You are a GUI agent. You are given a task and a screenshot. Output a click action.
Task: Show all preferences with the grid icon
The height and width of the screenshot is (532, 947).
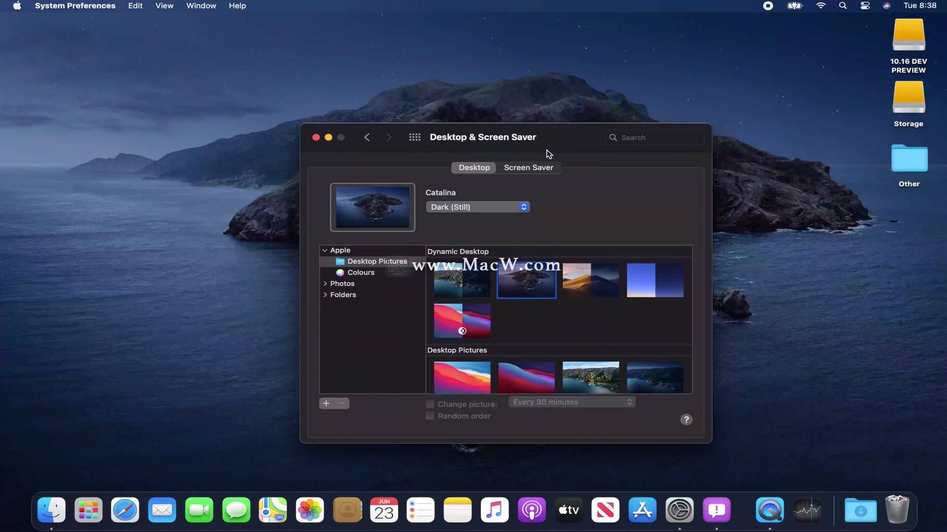pyautogui.click(x=415, y=137)
